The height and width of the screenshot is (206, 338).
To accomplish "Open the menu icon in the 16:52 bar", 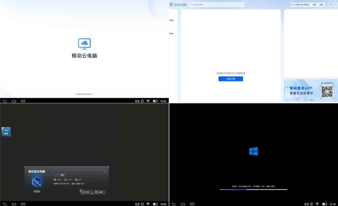I will 23,101.
